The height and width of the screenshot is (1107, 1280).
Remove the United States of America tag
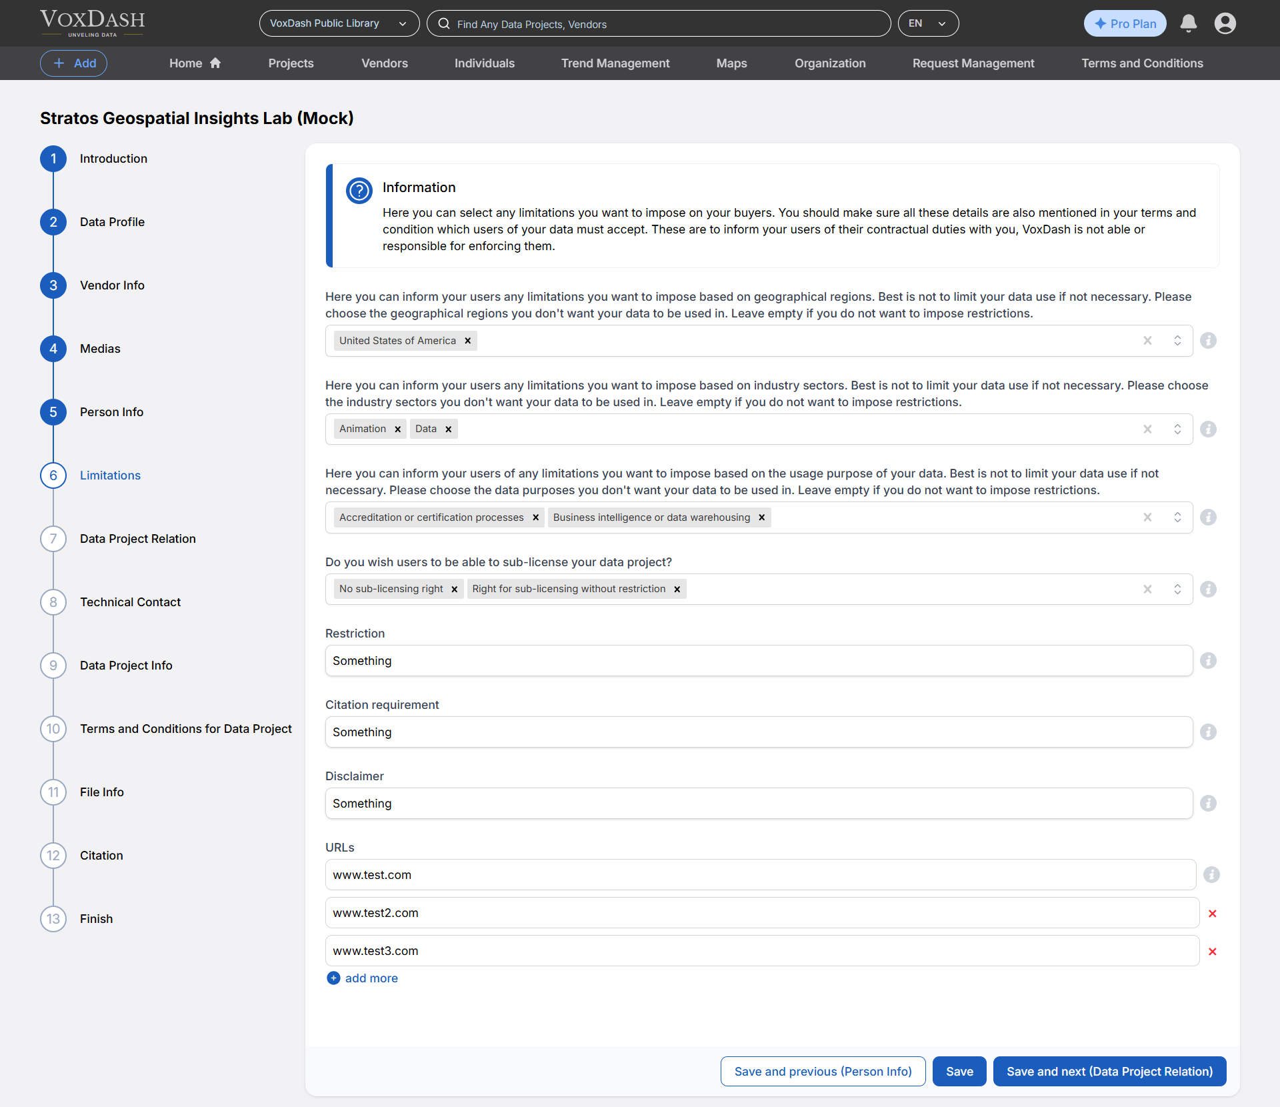468,341
